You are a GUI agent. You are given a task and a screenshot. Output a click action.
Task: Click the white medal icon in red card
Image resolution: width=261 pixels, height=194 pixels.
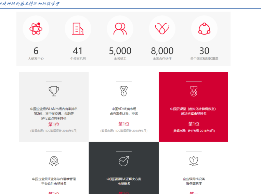coord(194,91)
